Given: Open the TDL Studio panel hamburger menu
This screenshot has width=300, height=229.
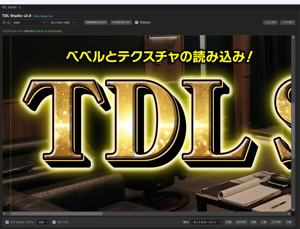Looking at the screenshot, I should click(x=20, y=7).
